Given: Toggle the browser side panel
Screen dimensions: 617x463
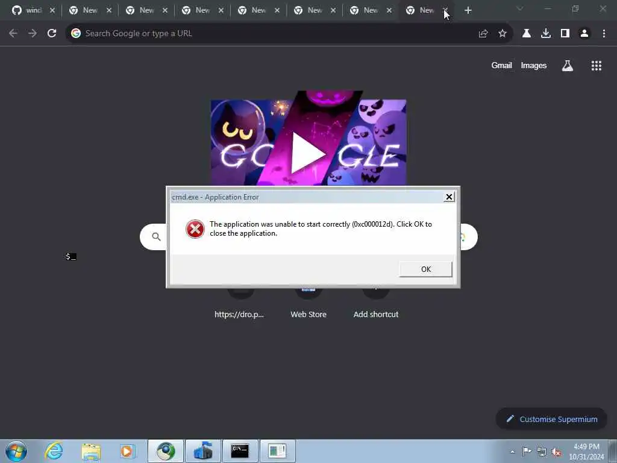Looking at the screenshot, I should click(x=565, y=34).
